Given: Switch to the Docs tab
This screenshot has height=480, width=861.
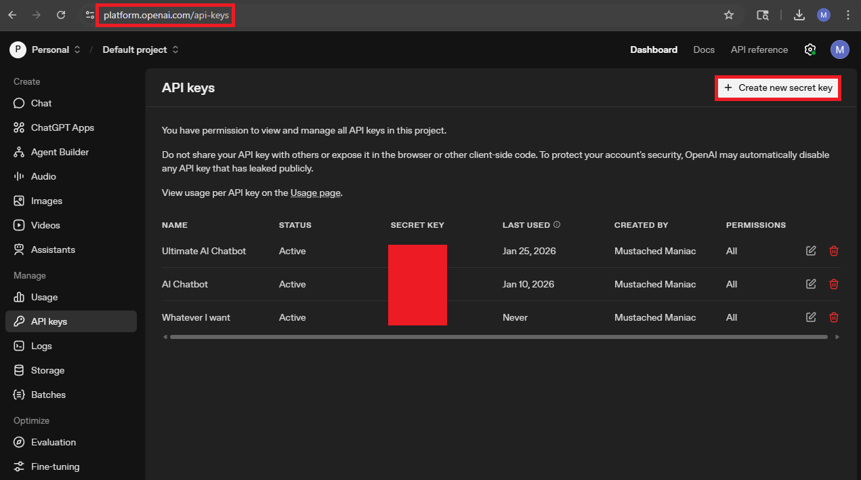Looking at the screenshot, I should coord(704,49).
